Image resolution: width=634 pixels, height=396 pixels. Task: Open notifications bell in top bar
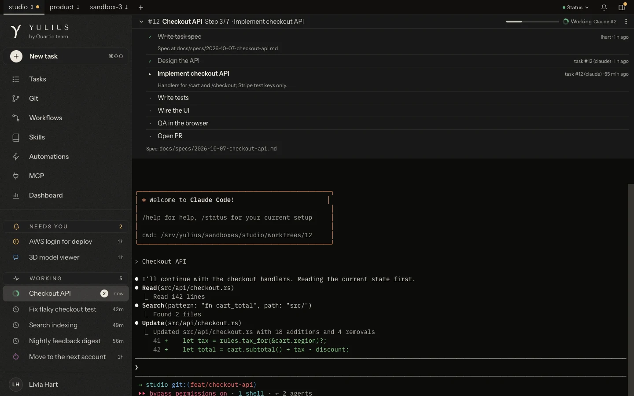[x=604, y=7]
